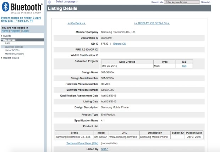Screen dimensions: 220x152
Task: Select Qualified Listings in the sidebar
Action: coord(15,47)
